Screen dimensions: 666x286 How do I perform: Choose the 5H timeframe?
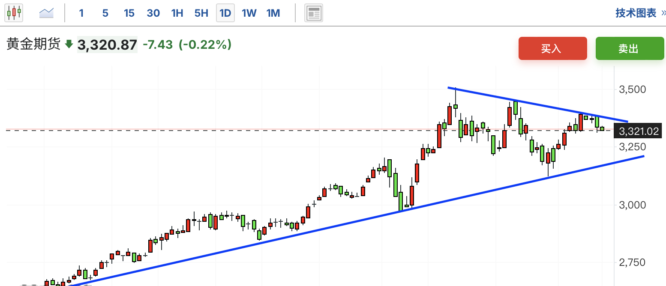coord(201,13)
